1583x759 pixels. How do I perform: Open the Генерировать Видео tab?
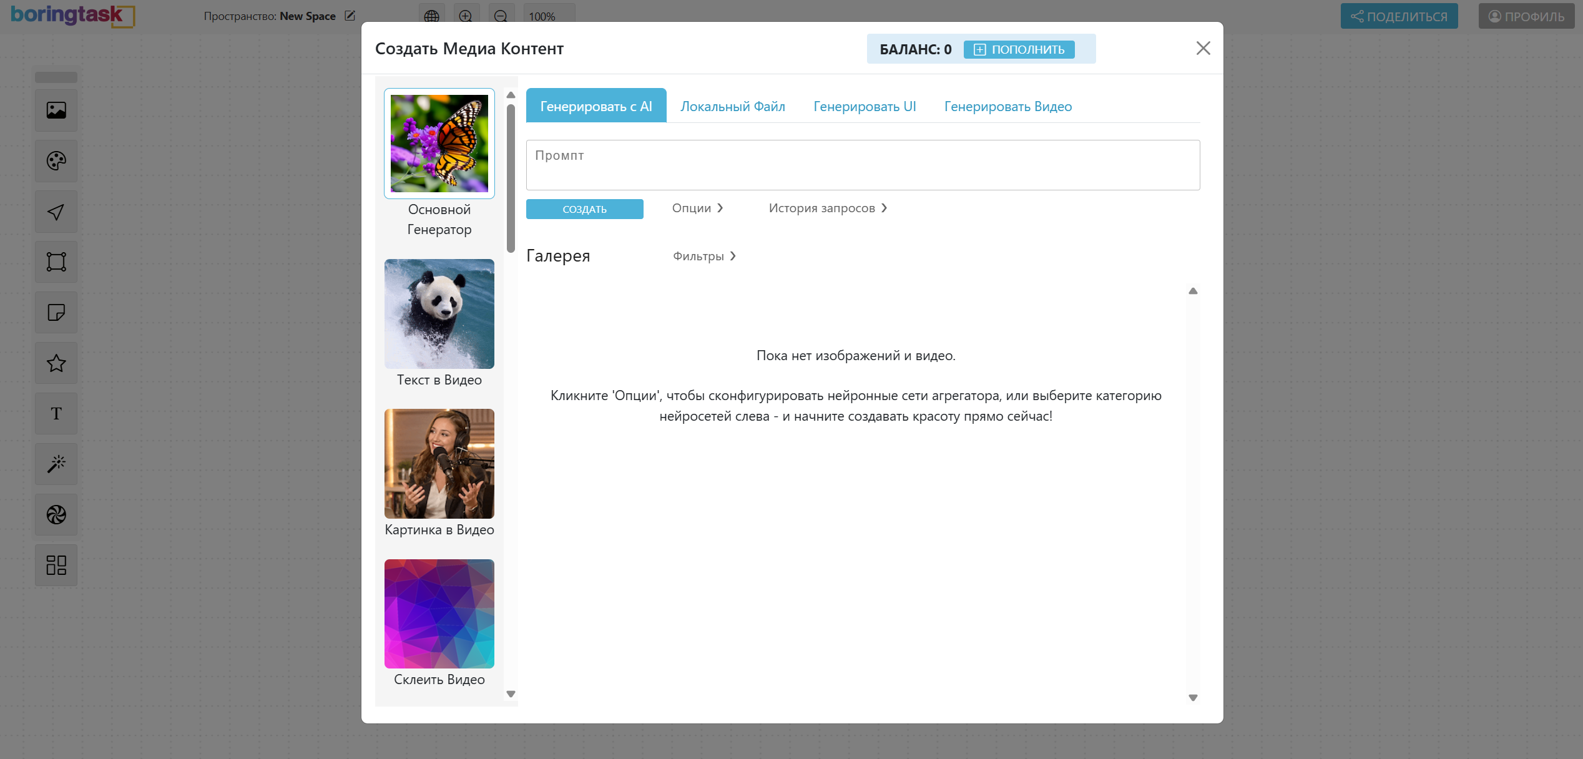[1007, 107]
